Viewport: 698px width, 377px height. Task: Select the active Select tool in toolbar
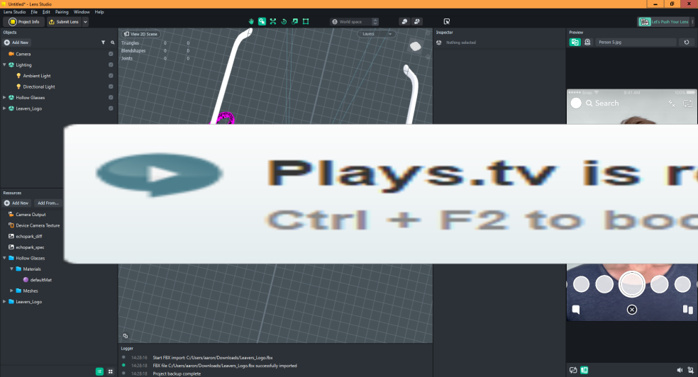click(262, 21)
